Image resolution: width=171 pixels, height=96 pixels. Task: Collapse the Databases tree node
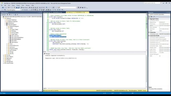[x=3, y=18]
